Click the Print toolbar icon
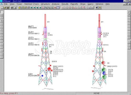Viewport: 131px width, 95px height. tap(12, 8)
